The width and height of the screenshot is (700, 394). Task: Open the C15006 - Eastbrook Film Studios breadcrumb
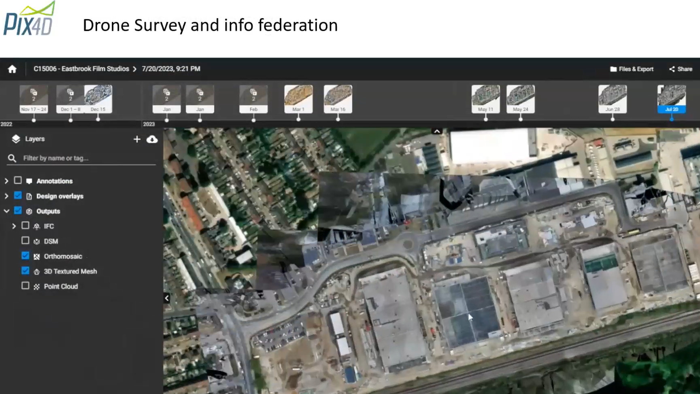(81, 69)
